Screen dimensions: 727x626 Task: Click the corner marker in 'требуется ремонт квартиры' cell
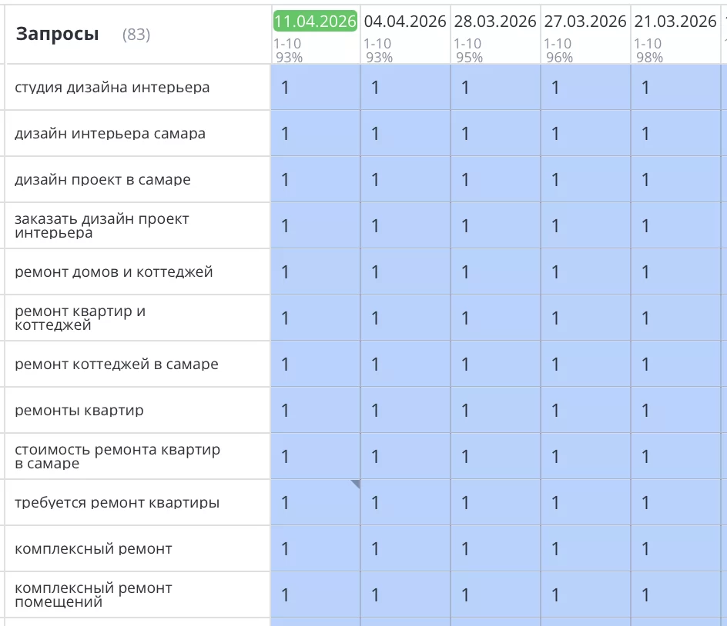pos(356,484)
